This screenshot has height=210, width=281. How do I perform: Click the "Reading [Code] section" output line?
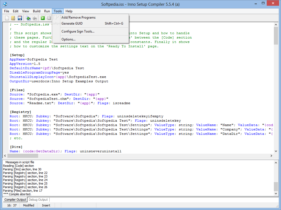pos(18,166)
